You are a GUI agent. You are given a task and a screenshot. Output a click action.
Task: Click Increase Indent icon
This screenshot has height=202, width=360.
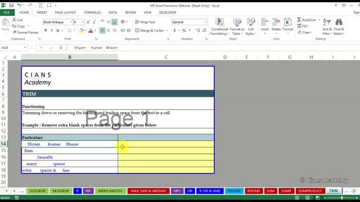pyautogui.click(x=129, y=30)
